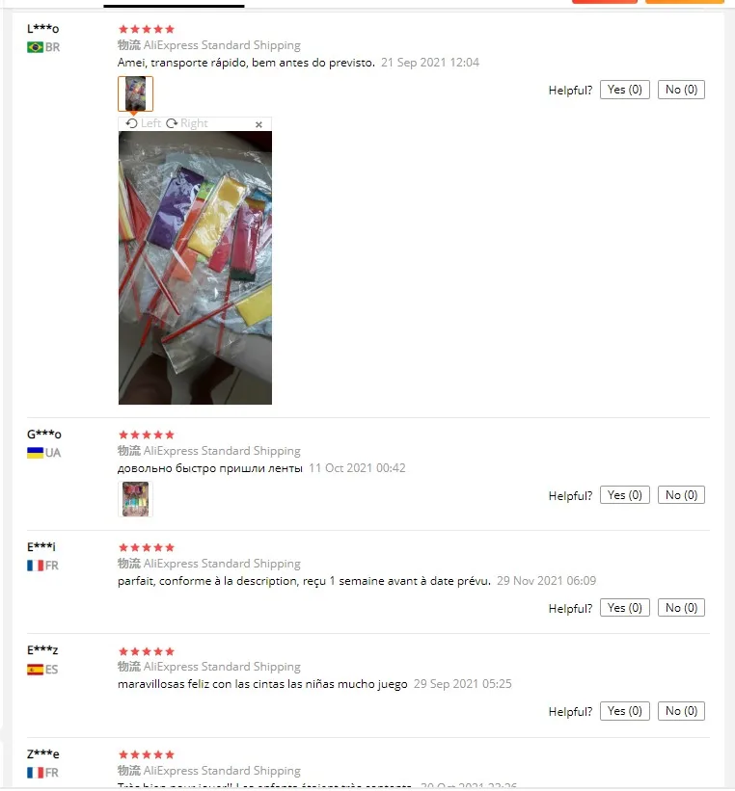Mark the L***o review as helpful with Yes
The width and height of the screenshot is (735, 791).
[624, 90]
